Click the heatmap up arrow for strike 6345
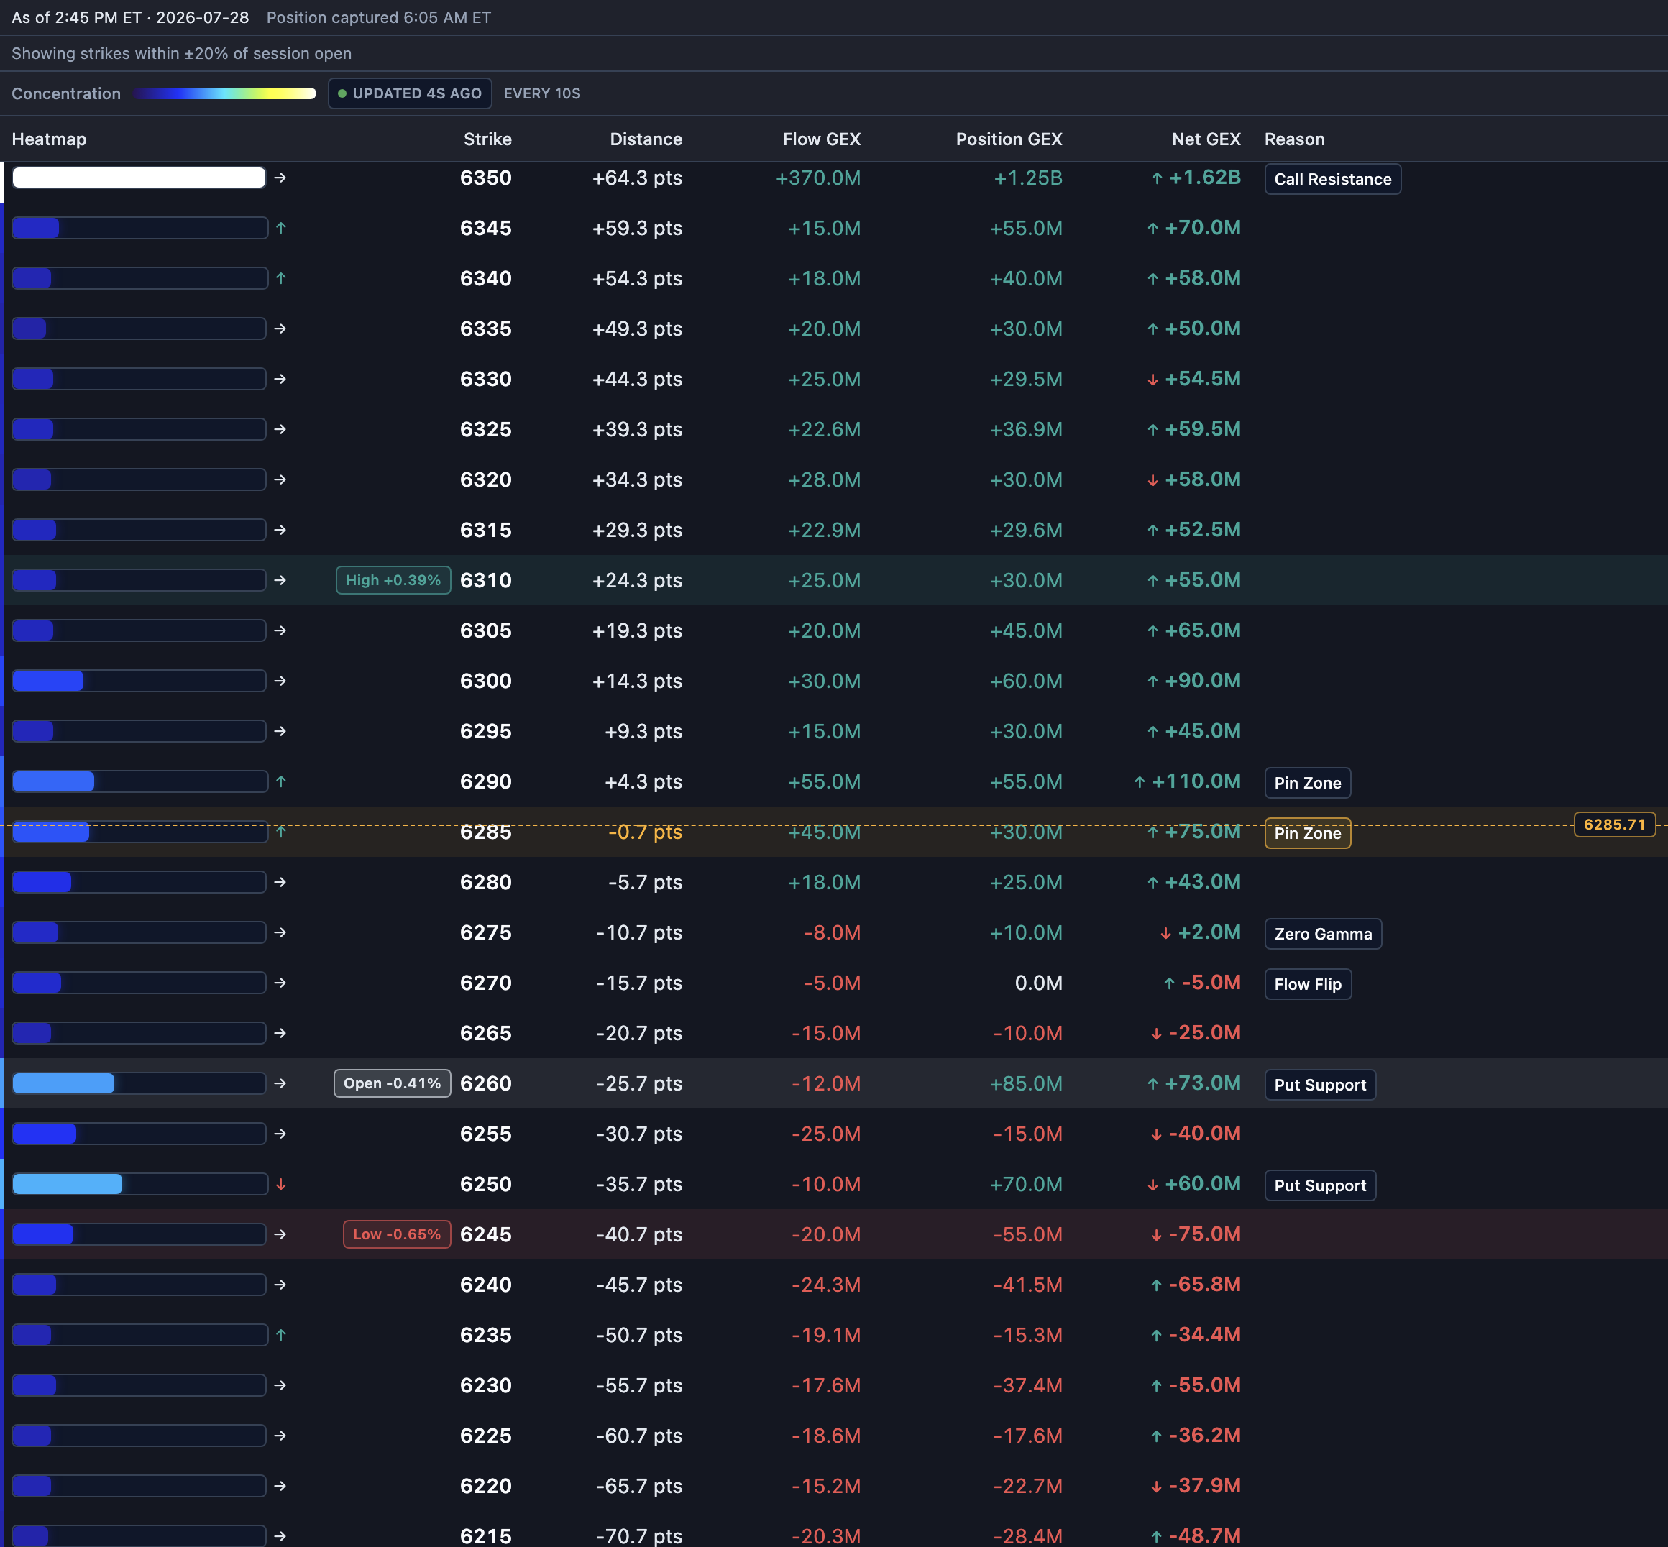 pos(281,228)
